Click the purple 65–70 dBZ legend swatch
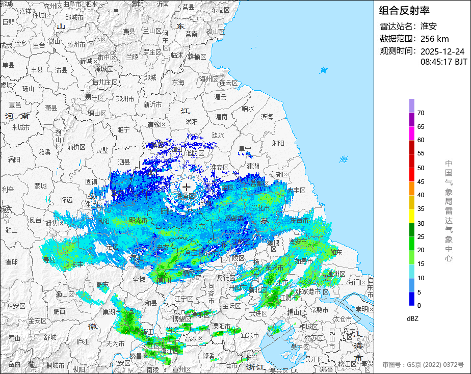The height and width of the screenshot is (374, 471). click(x=411, y=119)
